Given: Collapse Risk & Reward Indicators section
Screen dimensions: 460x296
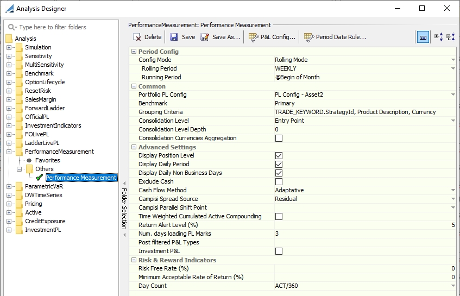Looking at the screenshot, I should (x=134, y=260).
